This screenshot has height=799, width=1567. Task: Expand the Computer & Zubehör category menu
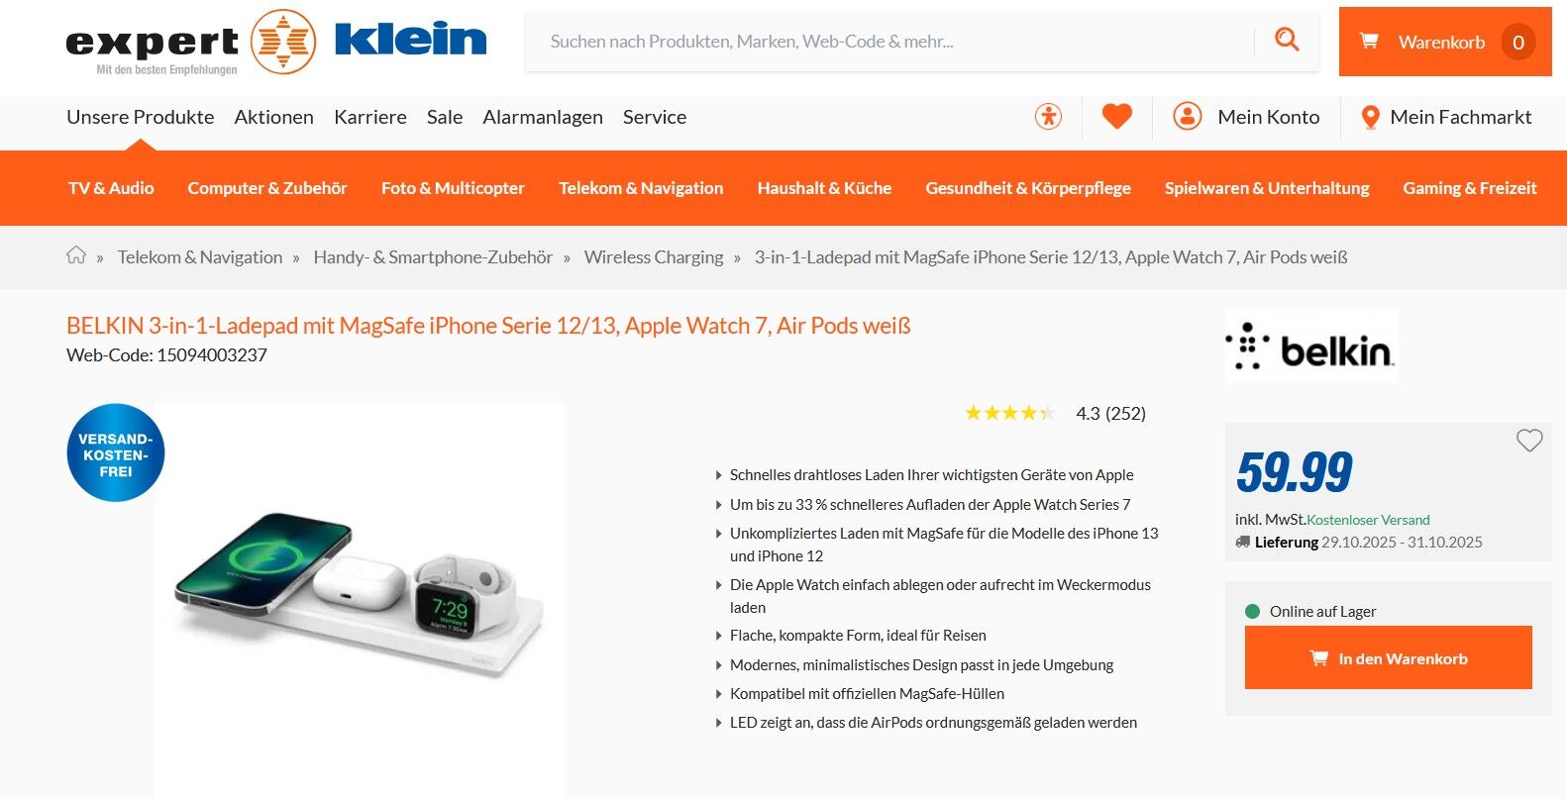click(267, 188)
